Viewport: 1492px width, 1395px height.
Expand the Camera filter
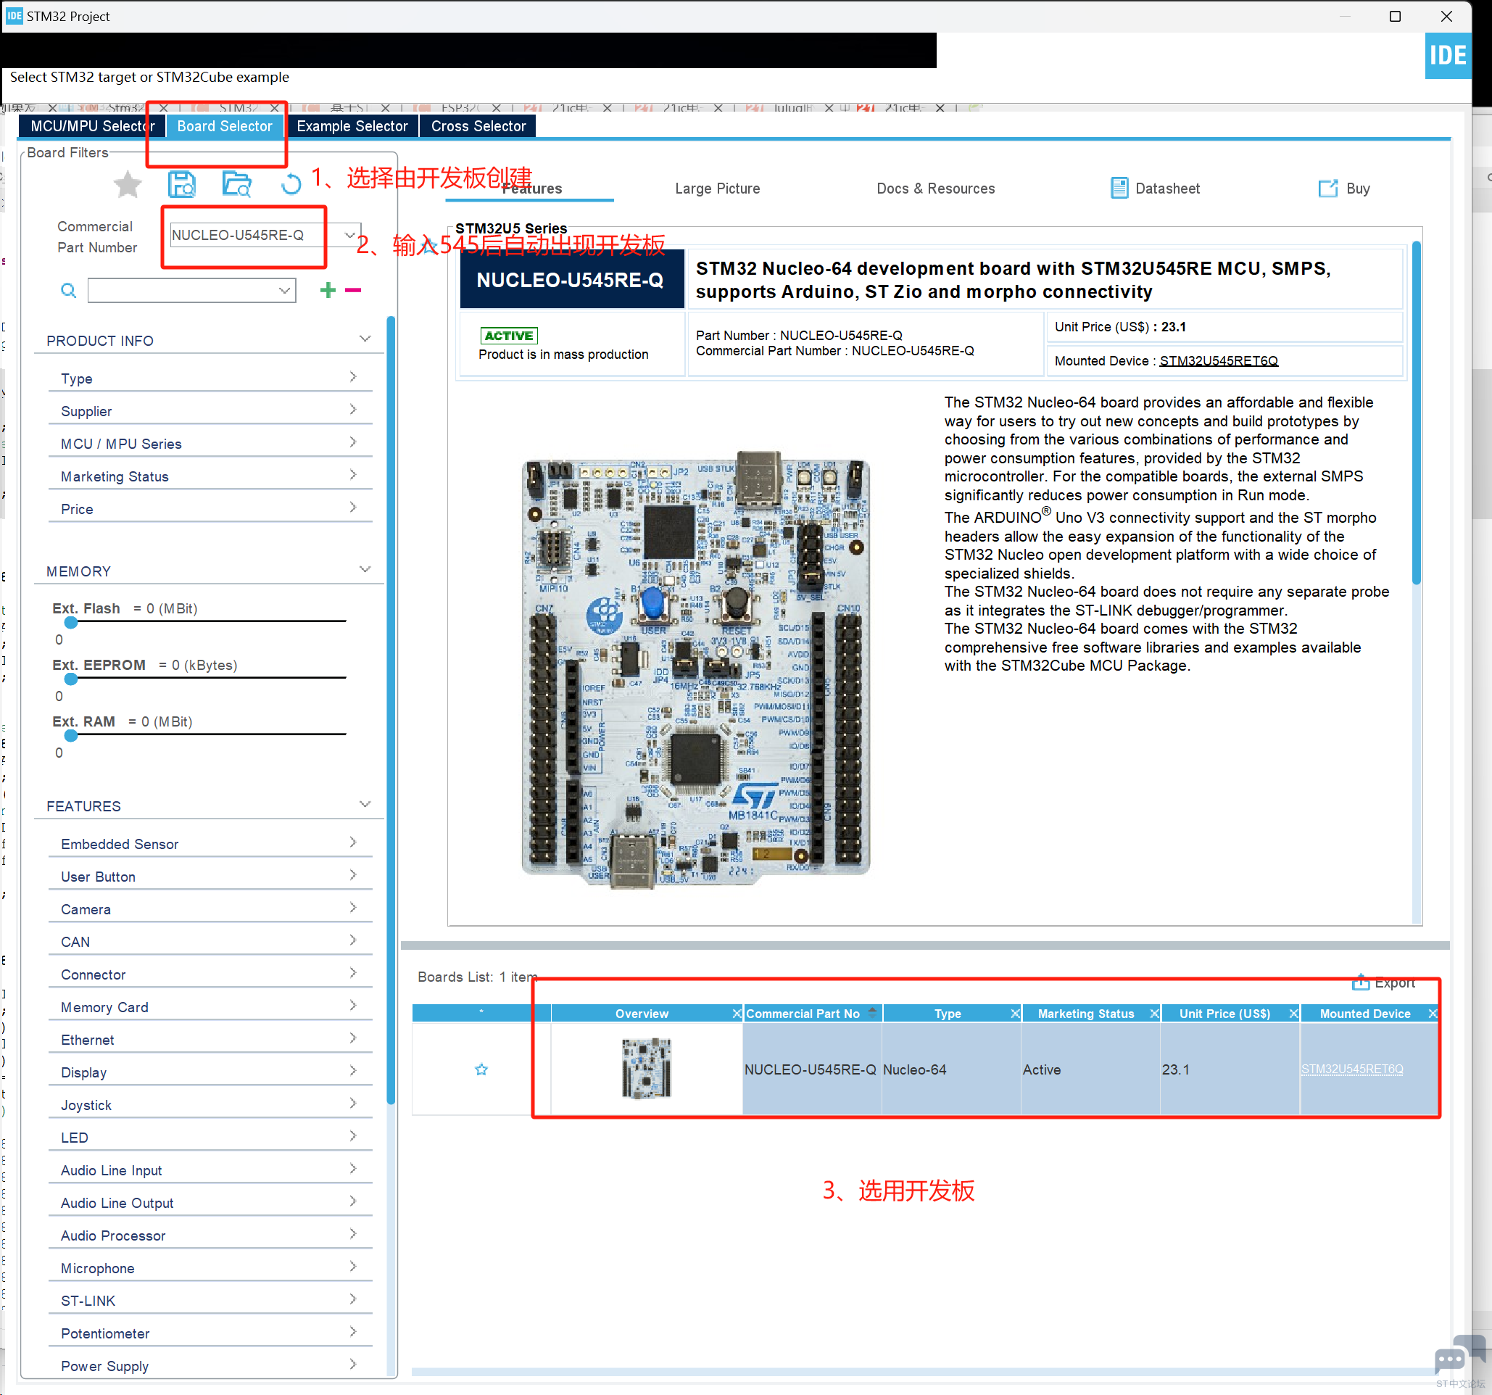click(x=210, y=908)
